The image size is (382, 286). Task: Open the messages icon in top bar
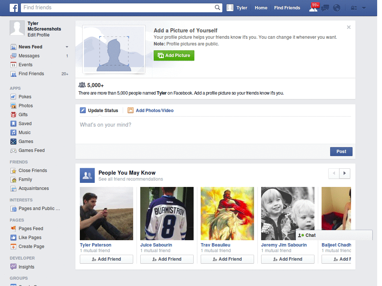325,8
